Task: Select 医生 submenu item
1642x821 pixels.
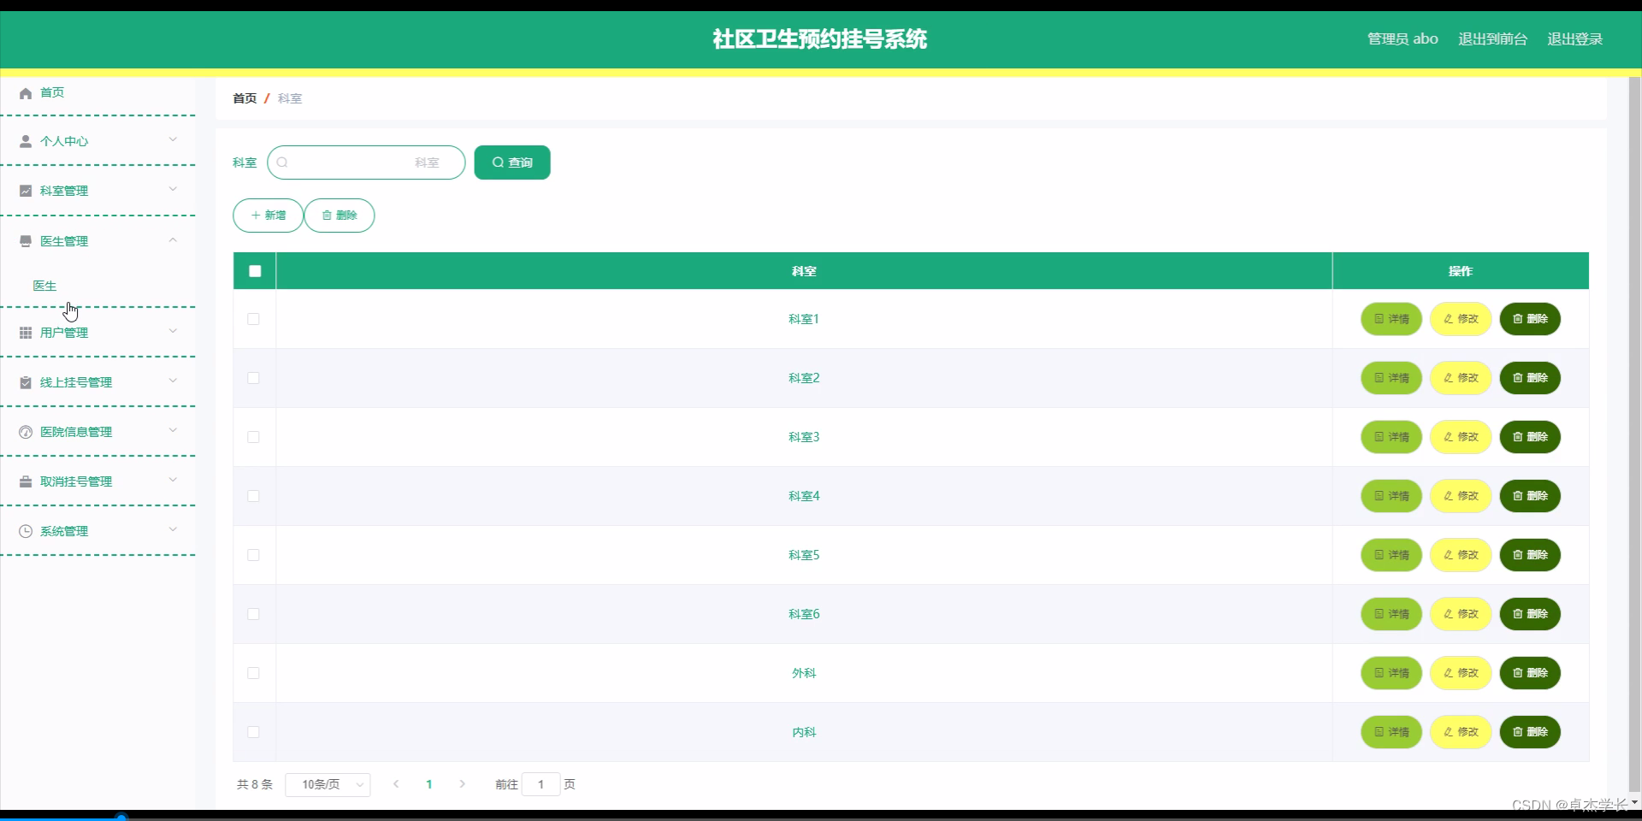Action: 44,286
